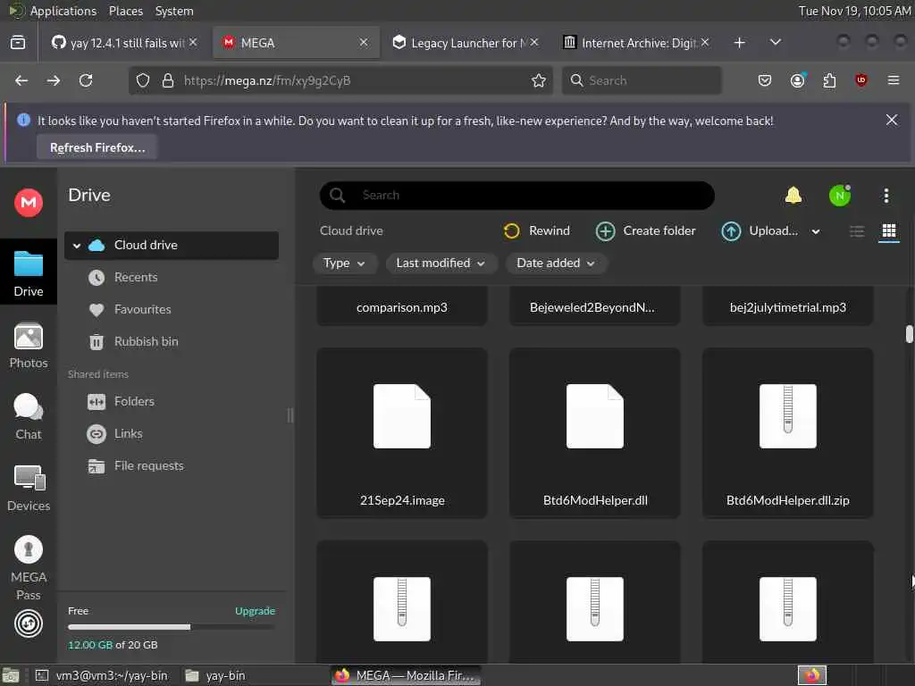Viewport: 915px width, 686px height.
Task: Dismiss the Firefox refresh notification
Action: pyautogui.click(x=891, y=121)
